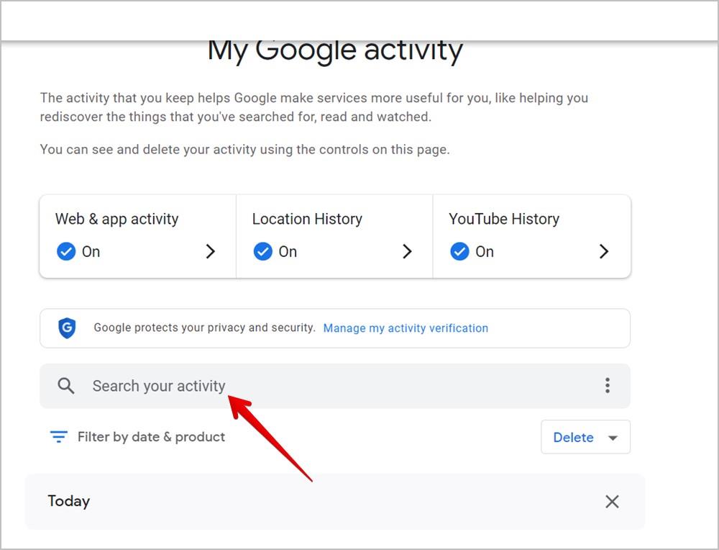Click the Location History On checkmark
719x550 pixels.
coord(262,251)
